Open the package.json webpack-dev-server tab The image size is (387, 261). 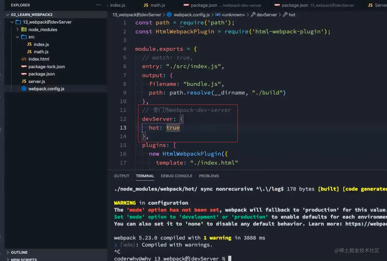(222, 5)
